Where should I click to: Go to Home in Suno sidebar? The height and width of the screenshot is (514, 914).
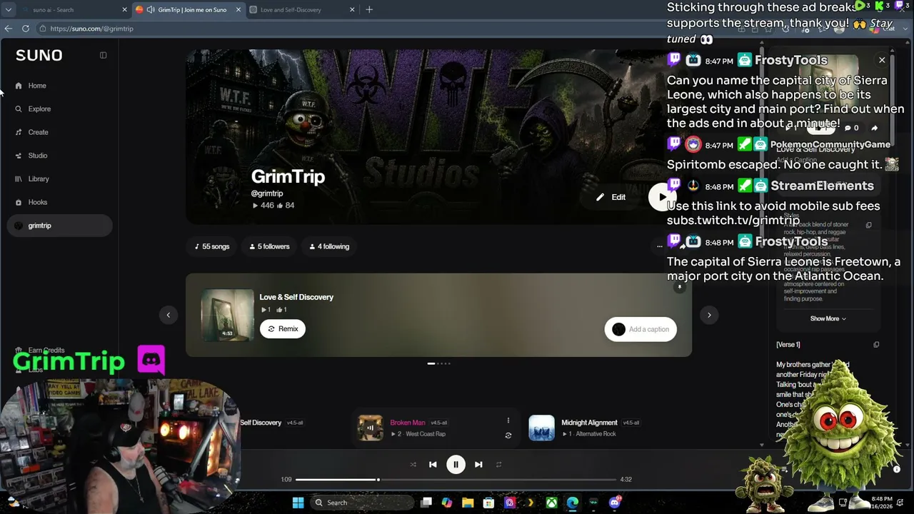[37, 86]
